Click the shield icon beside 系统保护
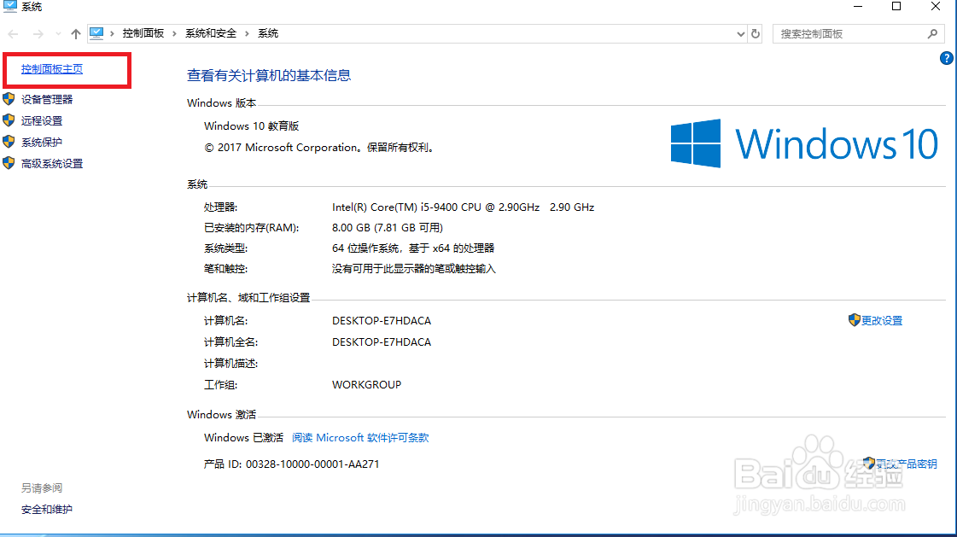957x537 pixels. 9,142
